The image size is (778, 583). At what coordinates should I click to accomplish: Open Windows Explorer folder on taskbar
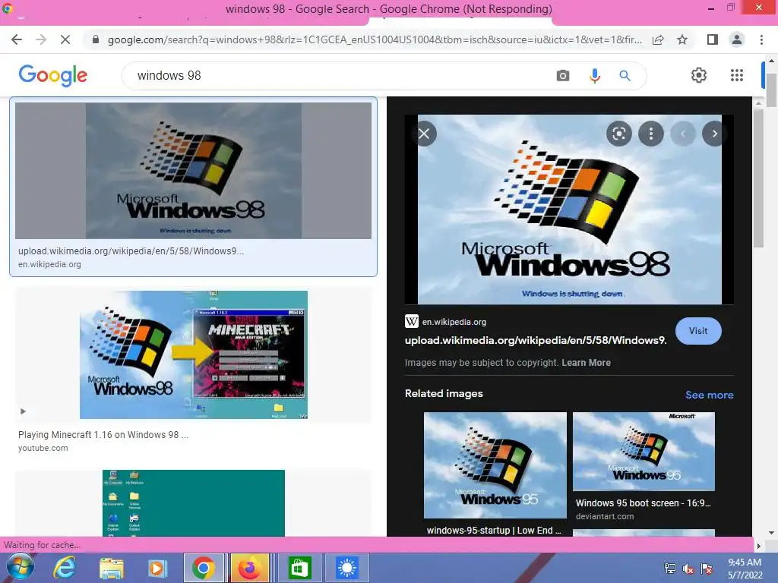point(112,568)
